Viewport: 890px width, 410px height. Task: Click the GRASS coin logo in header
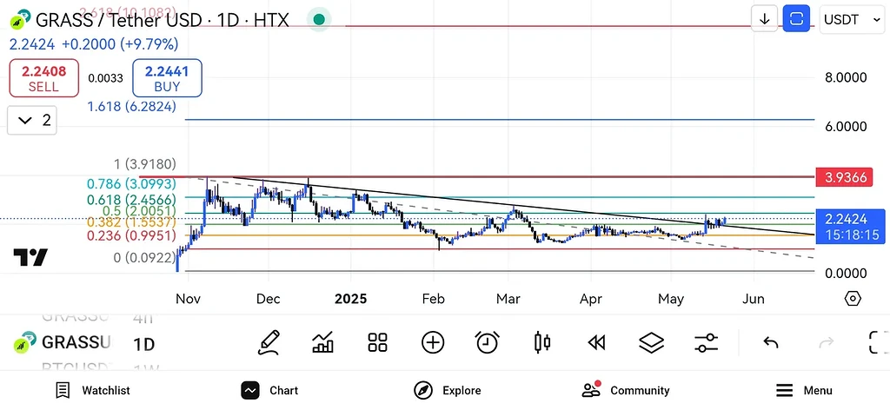pyautogui.click(x=21, y=19)
